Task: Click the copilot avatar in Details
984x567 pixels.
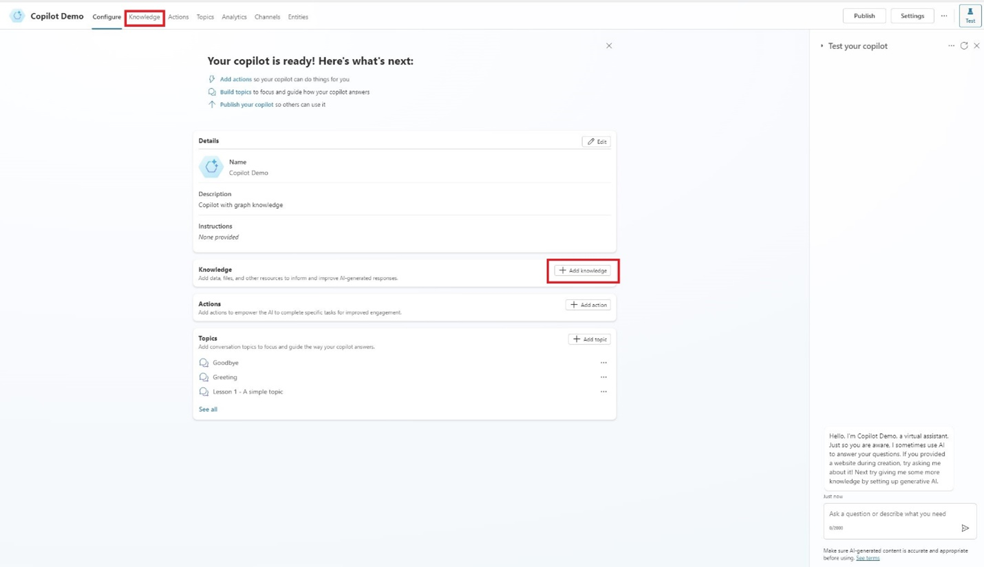Action: tap(211, 167)
